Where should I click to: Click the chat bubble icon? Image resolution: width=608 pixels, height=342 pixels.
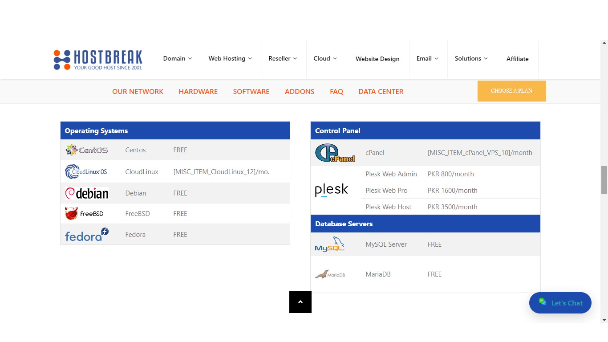(542, 302)
